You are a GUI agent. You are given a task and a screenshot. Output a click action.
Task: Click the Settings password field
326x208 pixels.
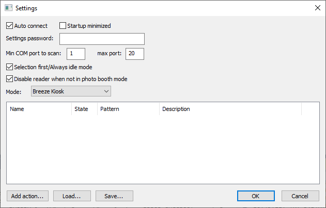tap(102, 39)
